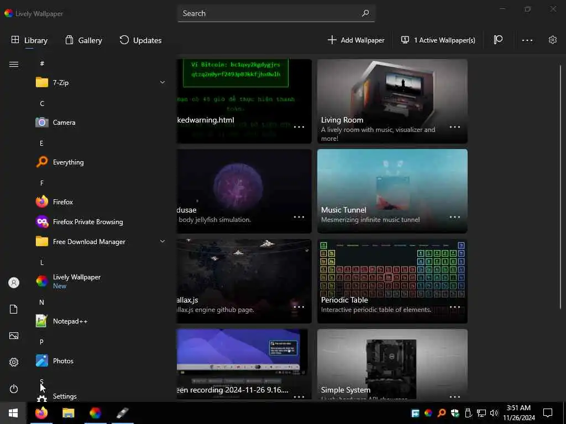566x424 pixels.
Task: Open options menu for parallax.js wallpaper
Action: 299,307
